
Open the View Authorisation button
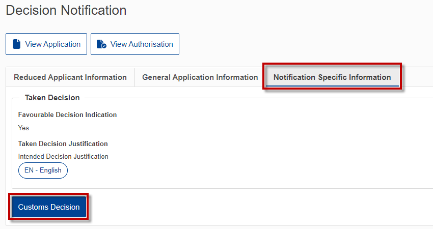pos(135,44)
